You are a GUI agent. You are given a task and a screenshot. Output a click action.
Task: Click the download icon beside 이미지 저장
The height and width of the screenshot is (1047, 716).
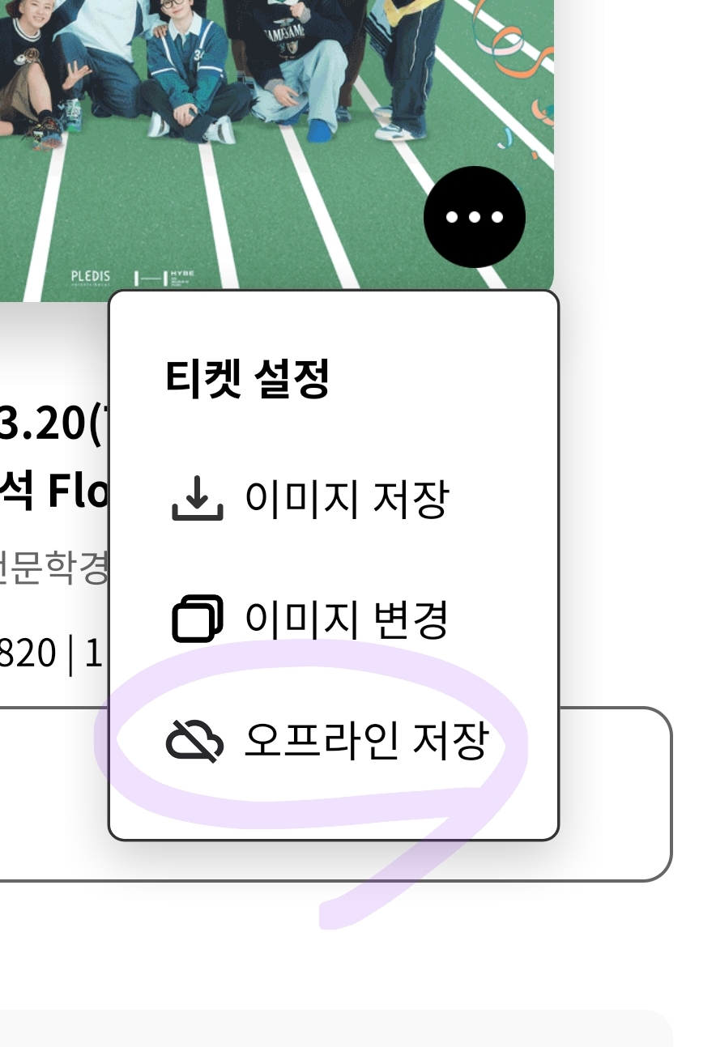point(197,499)
